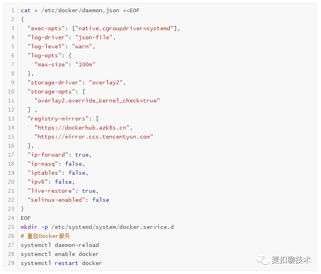Click the "100m" max-size value
This screenshot has height=274, width=321.
click(85, 64)
